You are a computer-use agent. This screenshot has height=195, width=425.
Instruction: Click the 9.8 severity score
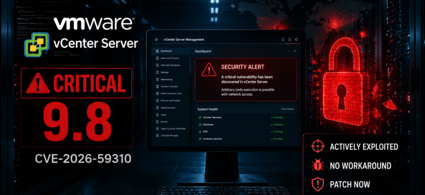click(x=78, y=122)
